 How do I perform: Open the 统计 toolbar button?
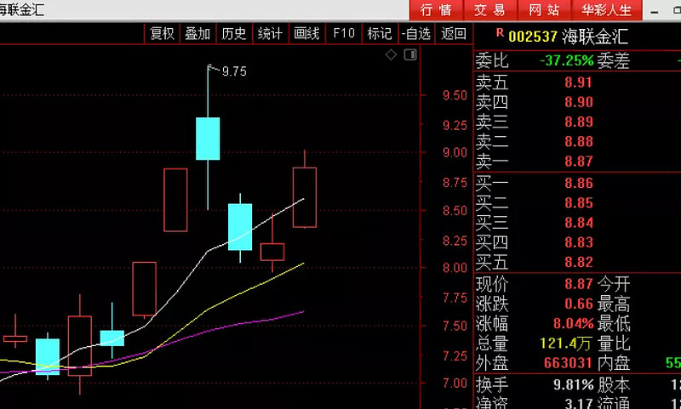tap(270, 33)
